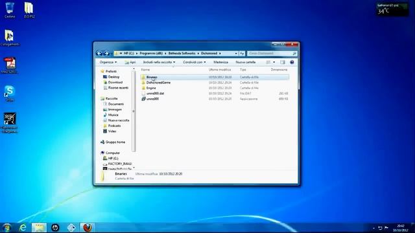
Task: Open the Cestino recycle bin icon
Action: coord(10,10)
